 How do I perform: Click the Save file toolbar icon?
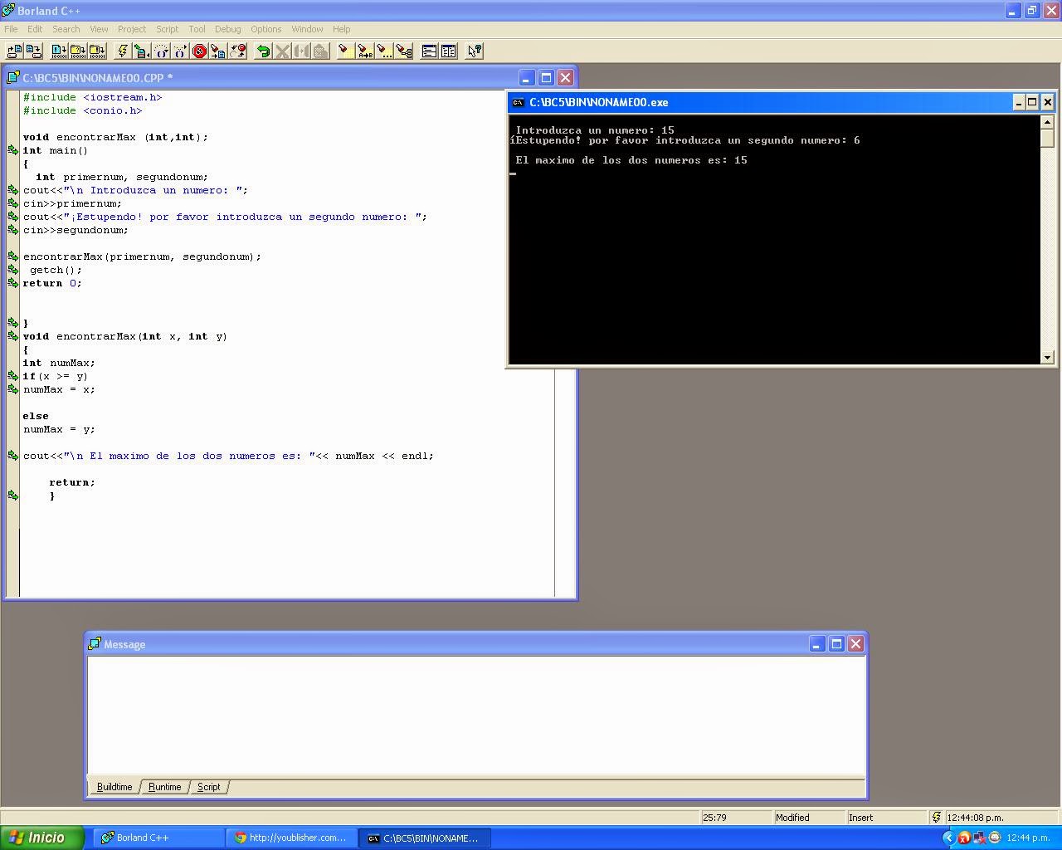tap(33, 51)
